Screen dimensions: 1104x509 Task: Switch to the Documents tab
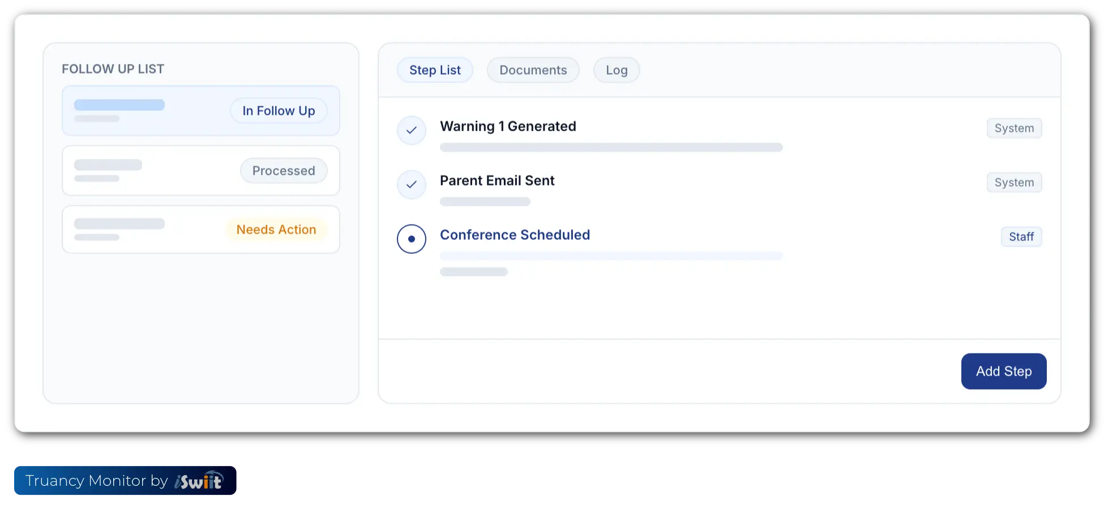pyautogui.click(x=533, y=70)
